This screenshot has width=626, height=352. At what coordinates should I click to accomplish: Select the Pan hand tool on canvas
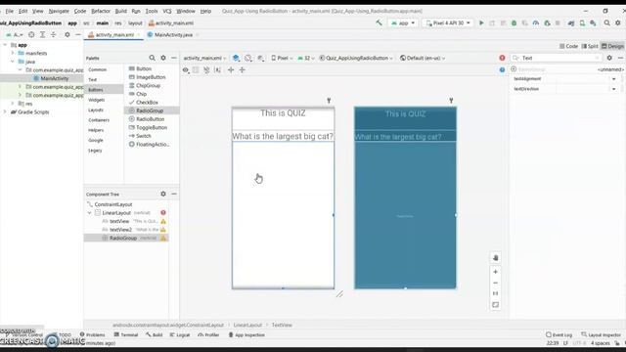pos(496,258)
